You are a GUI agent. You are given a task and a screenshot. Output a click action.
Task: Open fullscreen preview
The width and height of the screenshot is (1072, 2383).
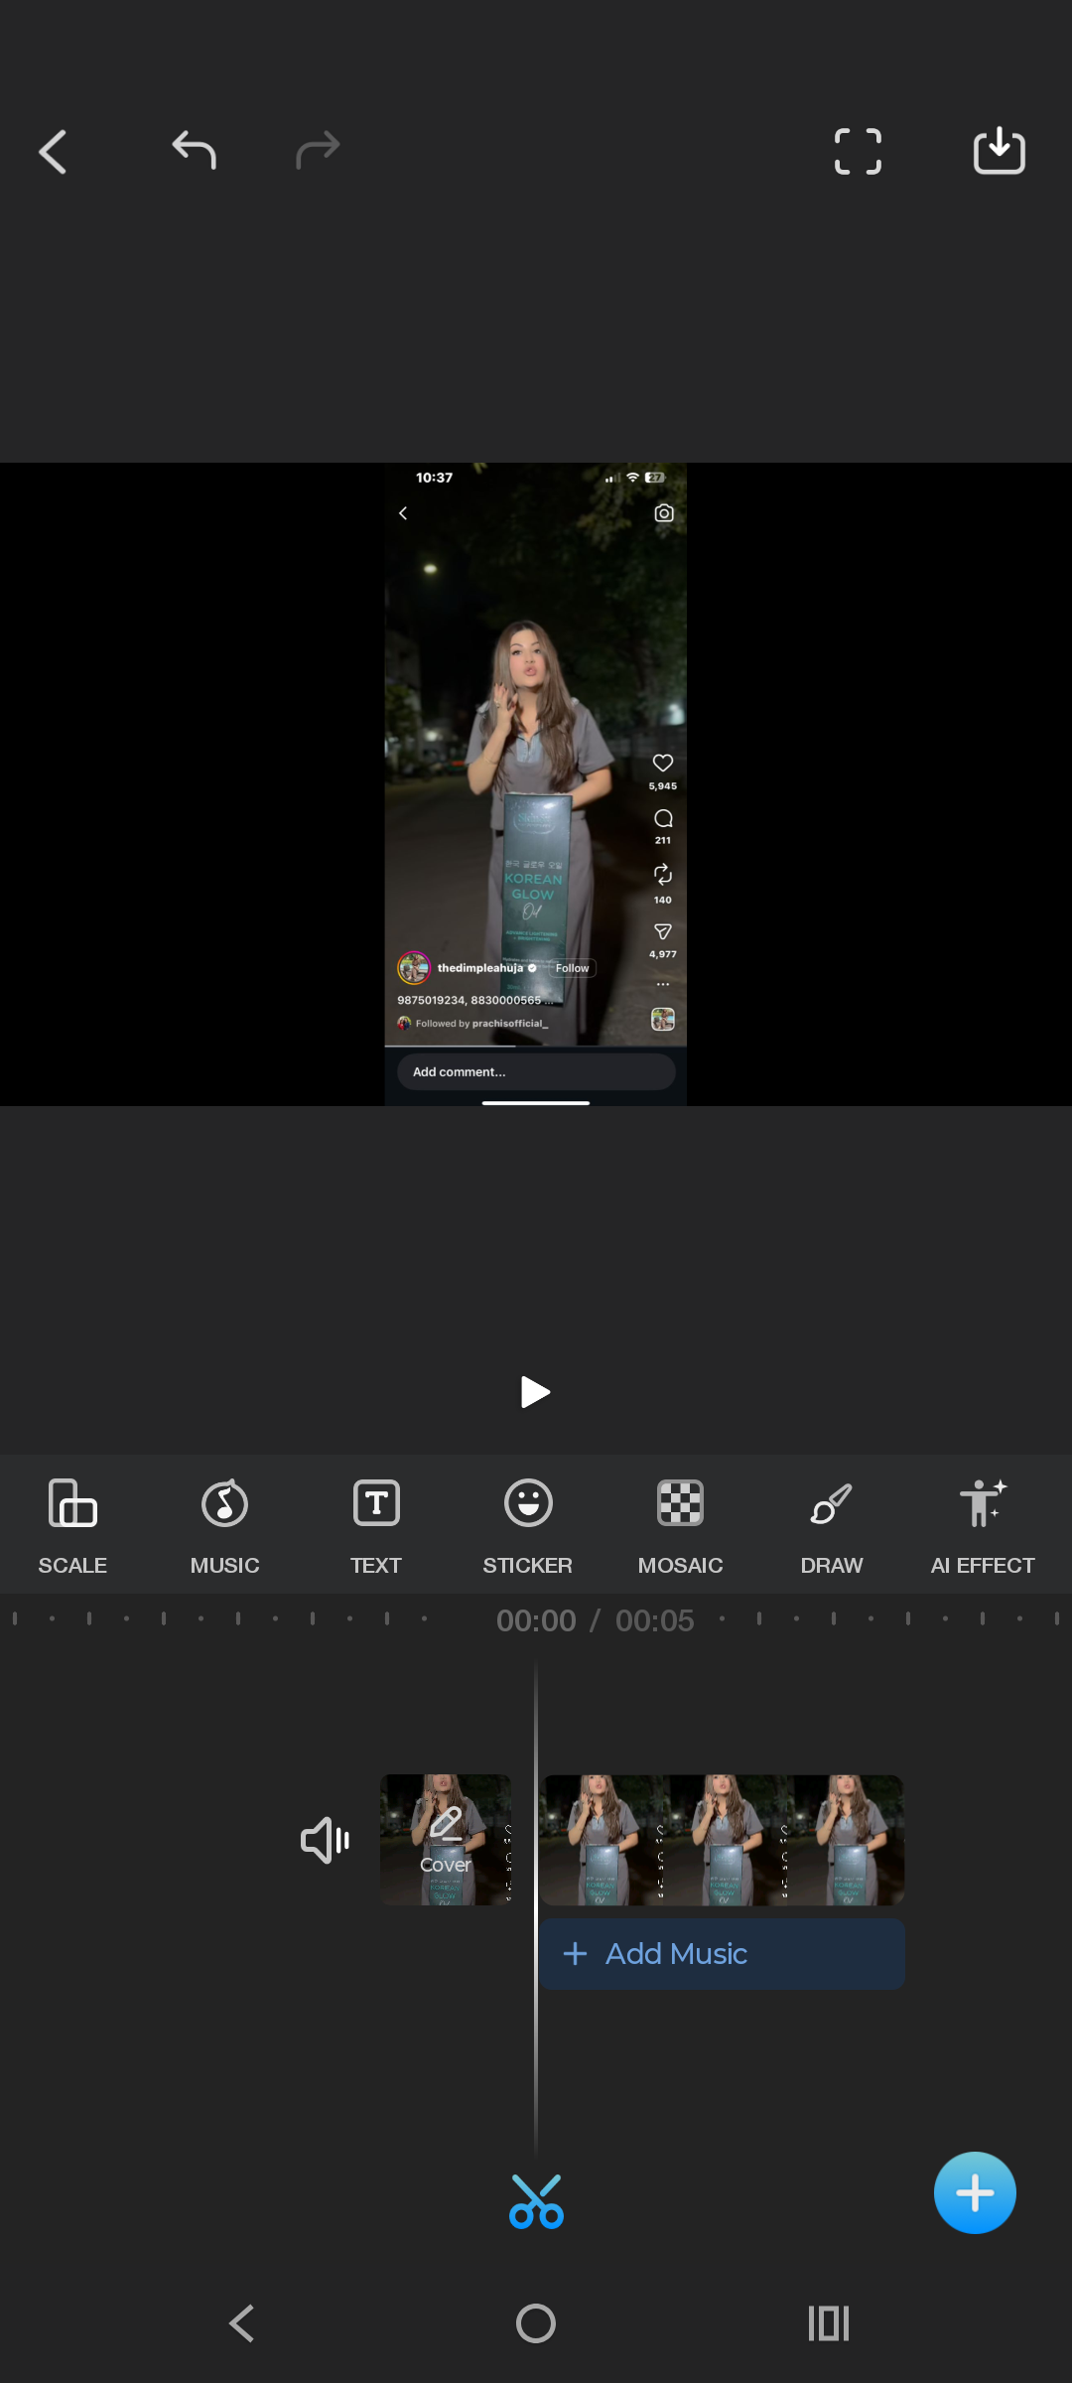coord(858,151)
